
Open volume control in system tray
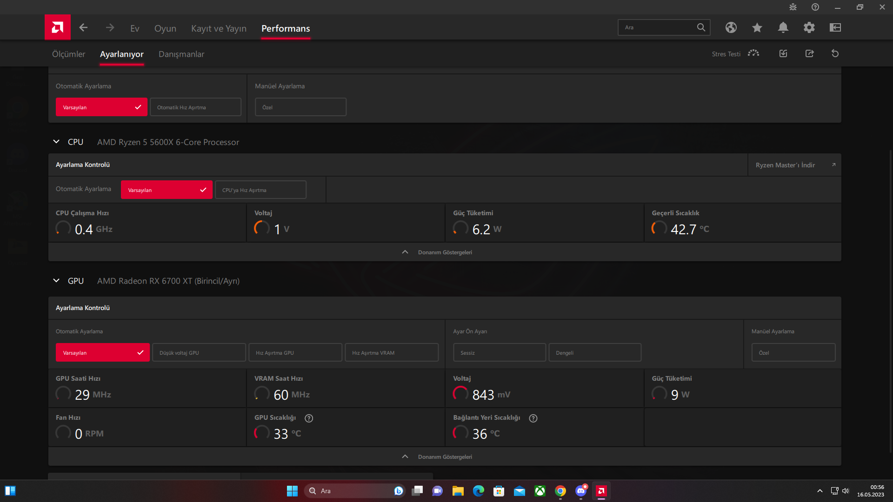coord(846,491)
